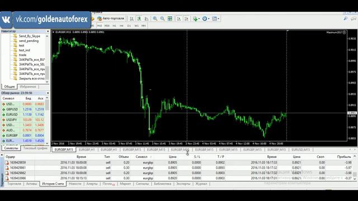Screen dimensions: 358x201
Task: Switch to the Избранное tab in Navigator
Action: tap(28, 87)
